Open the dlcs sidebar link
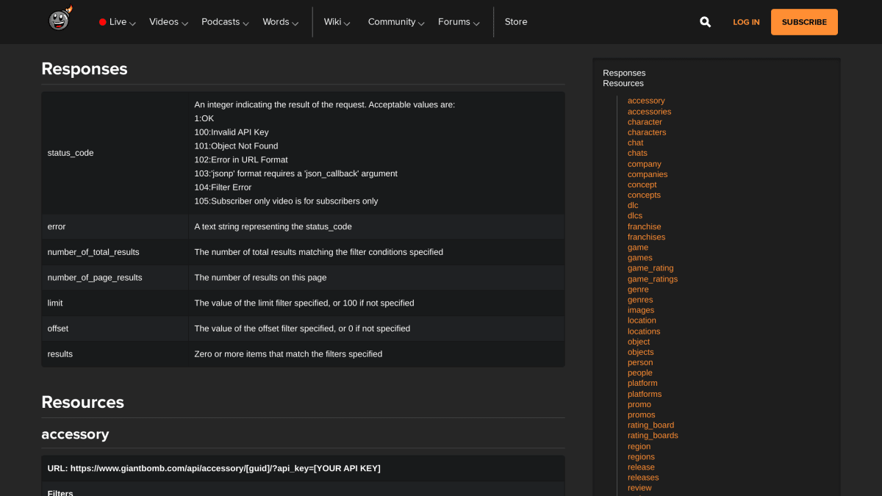This screenshot has height=496, width=882. tap(635, 215)
